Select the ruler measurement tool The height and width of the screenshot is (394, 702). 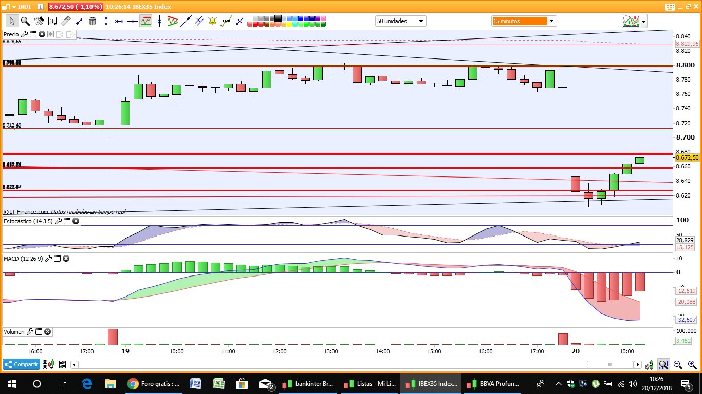coord(66,21)
